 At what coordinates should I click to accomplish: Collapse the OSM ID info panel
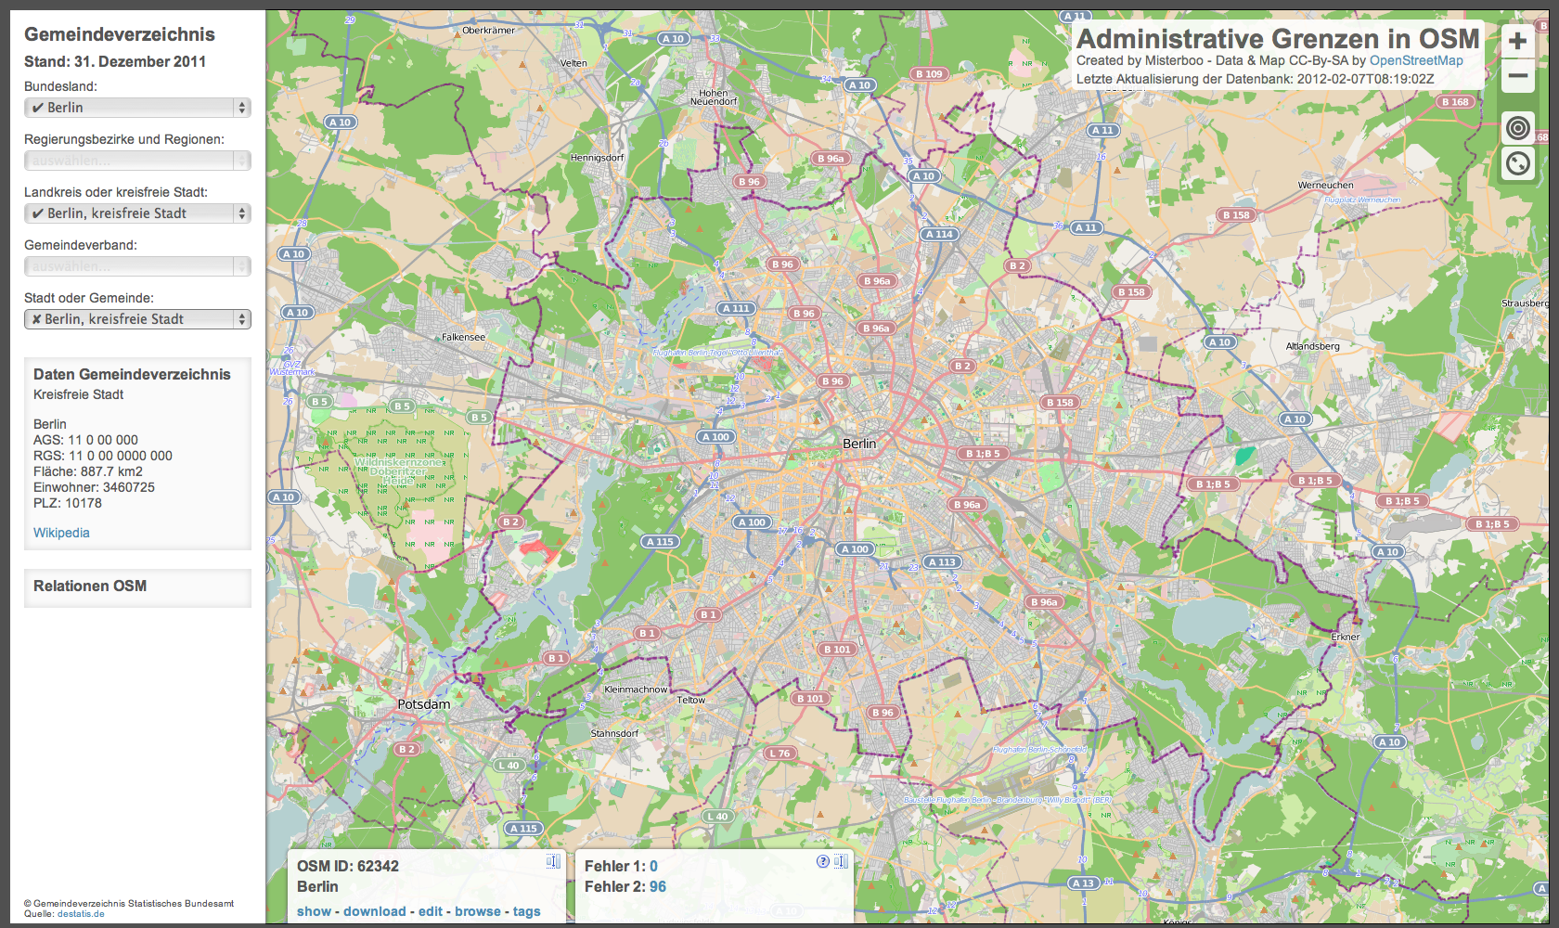click(x=553, y=861)
